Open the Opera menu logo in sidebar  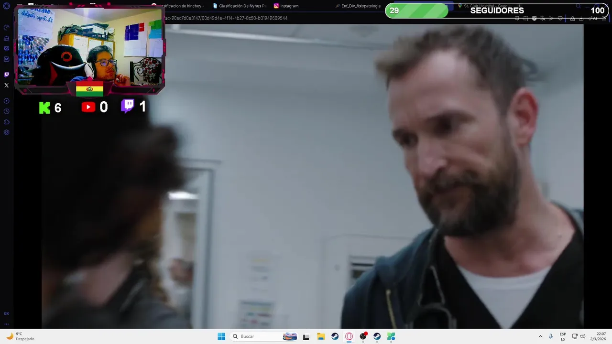point(6,6)
